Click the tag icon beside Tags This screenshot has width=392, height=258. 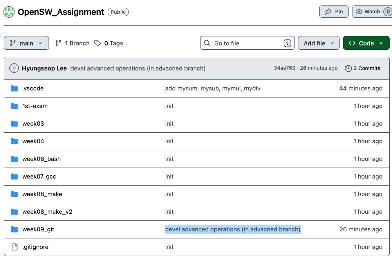[x=98, y=43]
